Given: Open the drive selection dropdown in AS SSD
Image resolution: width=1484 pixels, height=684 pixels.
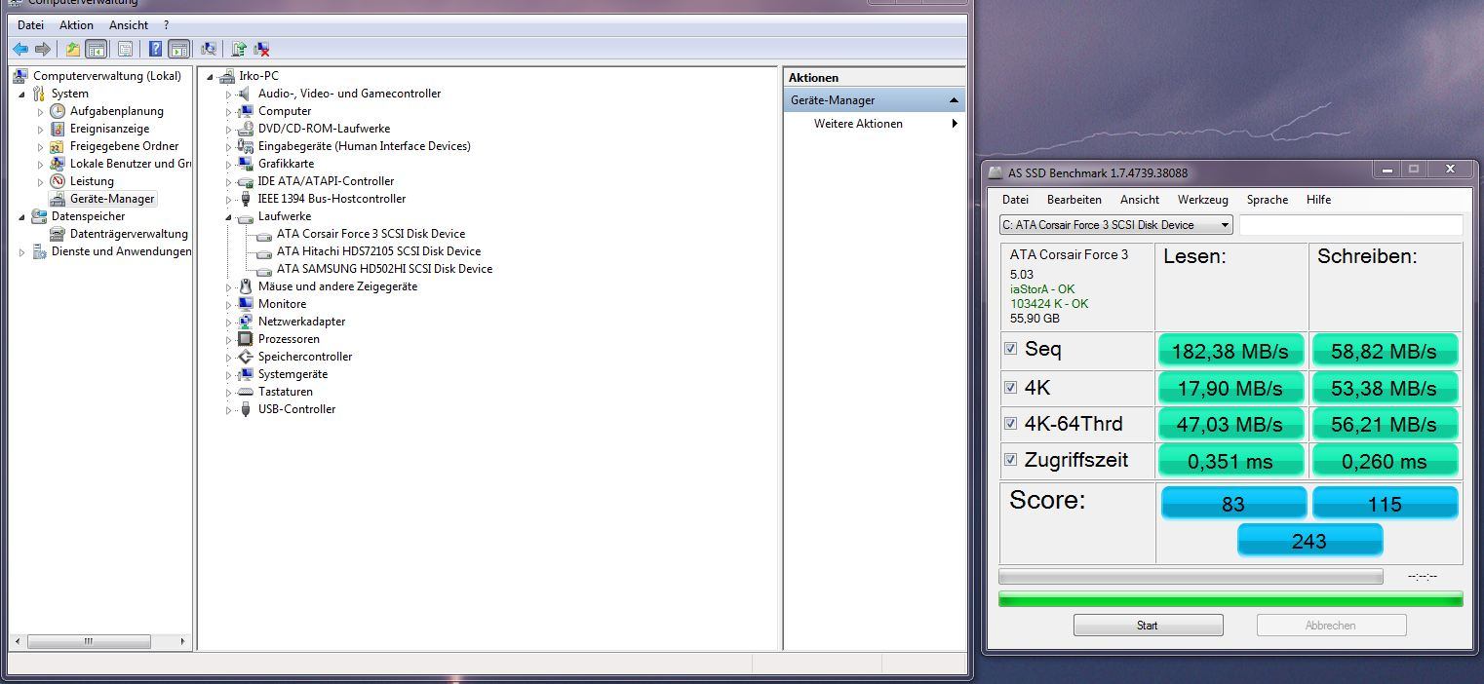Looking at the screenshot, I should pos(1116,225).
